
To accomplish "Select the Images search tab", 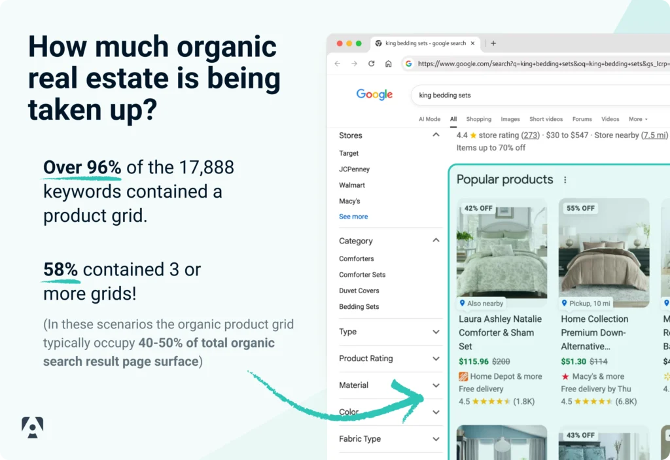I will tap(510, 119).
